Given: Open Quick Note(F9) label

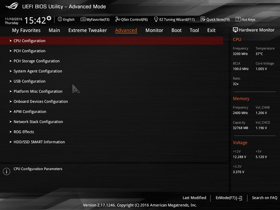Looking at the screenshot, I should (218, 19).
